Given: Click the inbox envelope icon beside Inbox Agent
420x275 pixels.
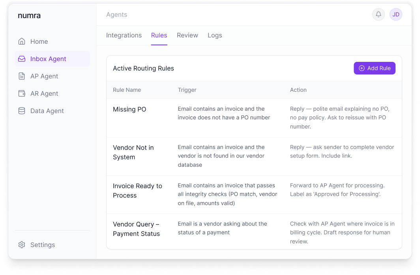Looking at the screenshot, I should pyautogui.click(x=22, y=58).
